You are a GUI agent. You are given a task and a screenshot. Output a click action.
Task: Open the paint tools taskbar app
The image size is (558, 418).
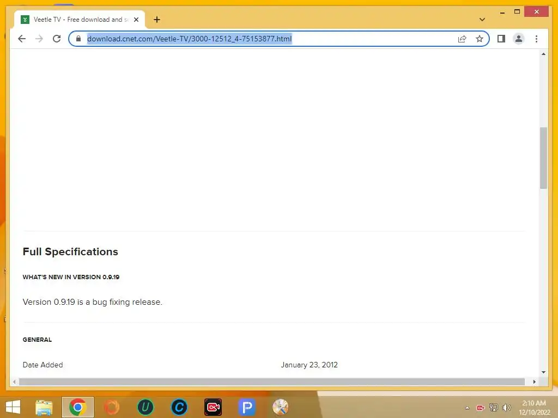point(281,407)
